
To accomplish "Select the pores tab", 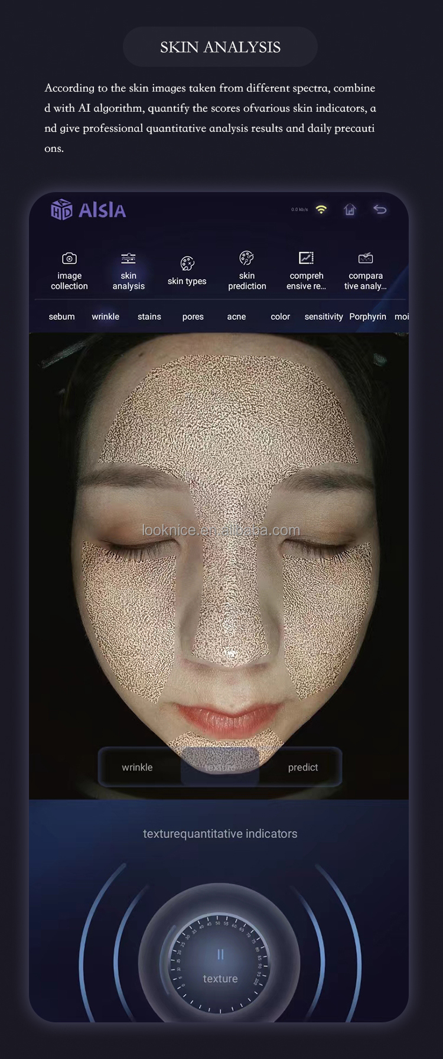I will tap(193, 317).
